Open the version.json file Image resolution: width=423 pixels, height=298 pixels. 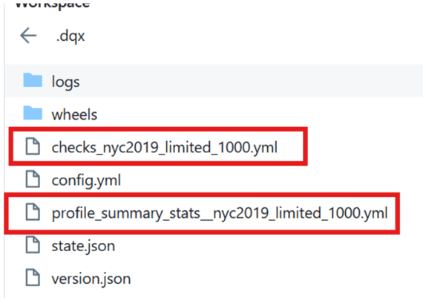pos(91,279)
